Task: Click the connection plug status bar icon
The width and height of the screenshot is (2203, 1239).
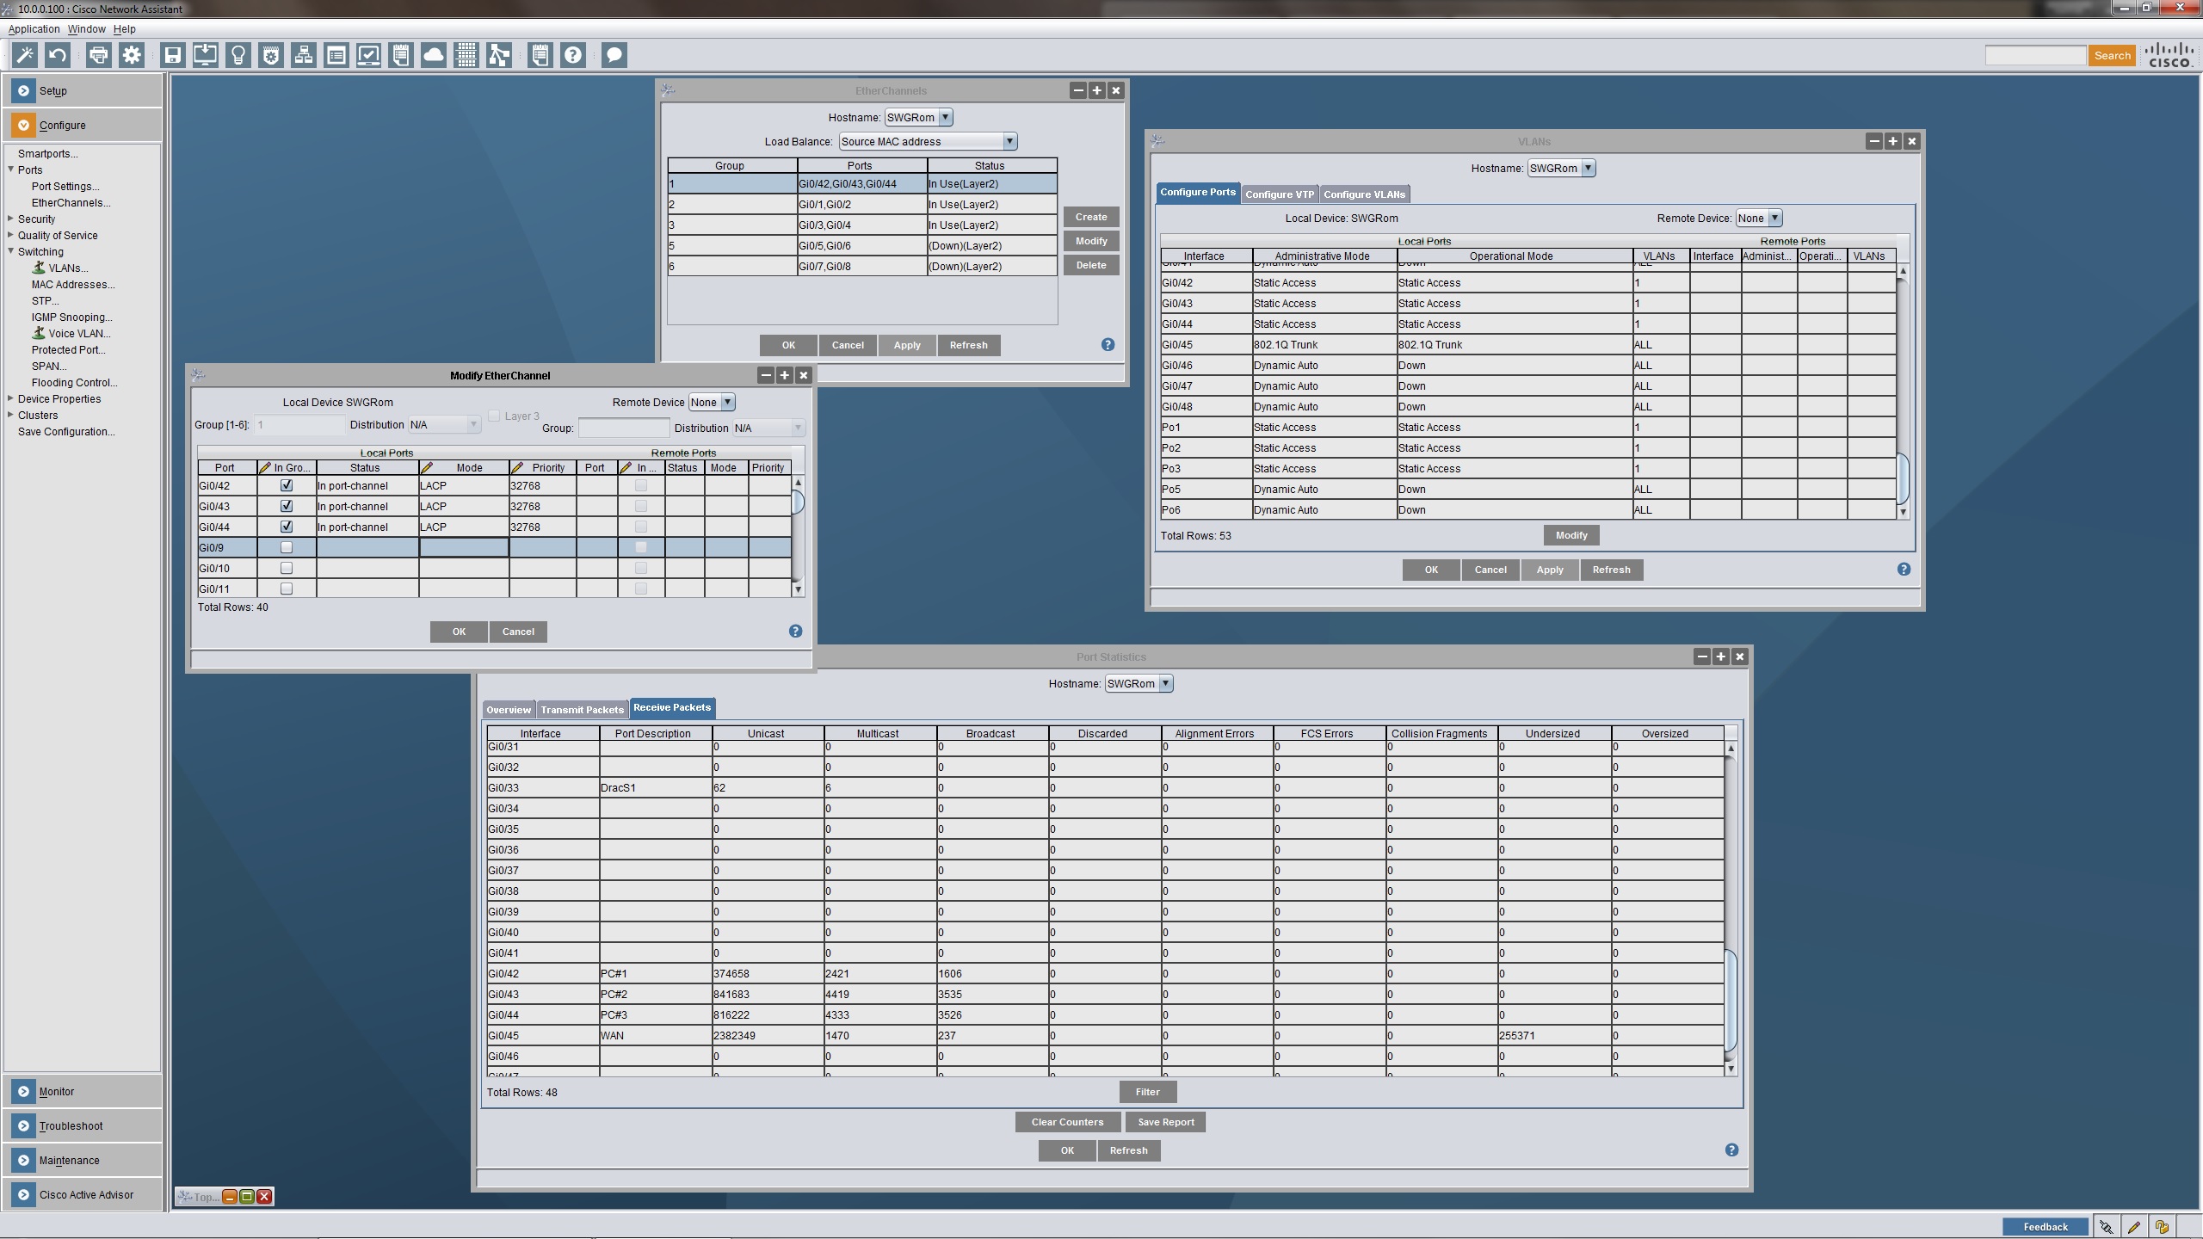Action: click(2105, 1227)
